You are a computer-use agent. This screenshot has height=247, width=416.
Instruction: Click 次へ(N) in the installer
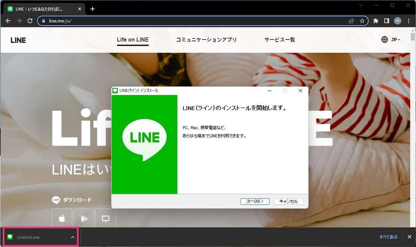255,201
